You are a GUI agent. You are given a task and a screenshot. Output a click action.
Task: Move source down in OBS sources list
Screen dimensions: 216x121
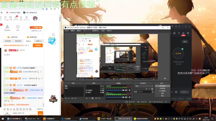99,98
